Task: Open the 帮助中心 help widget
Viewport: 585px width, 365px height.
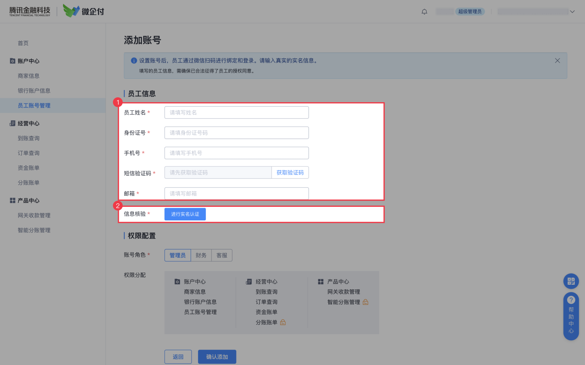Action: click(x=571, y=316)
